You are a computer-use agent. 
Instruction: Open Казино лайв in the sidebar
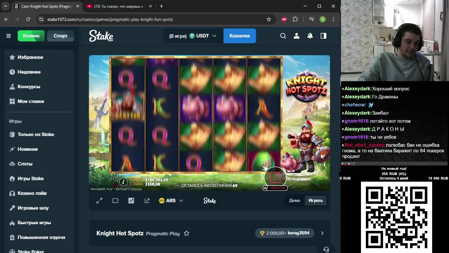tap(39, 193)
